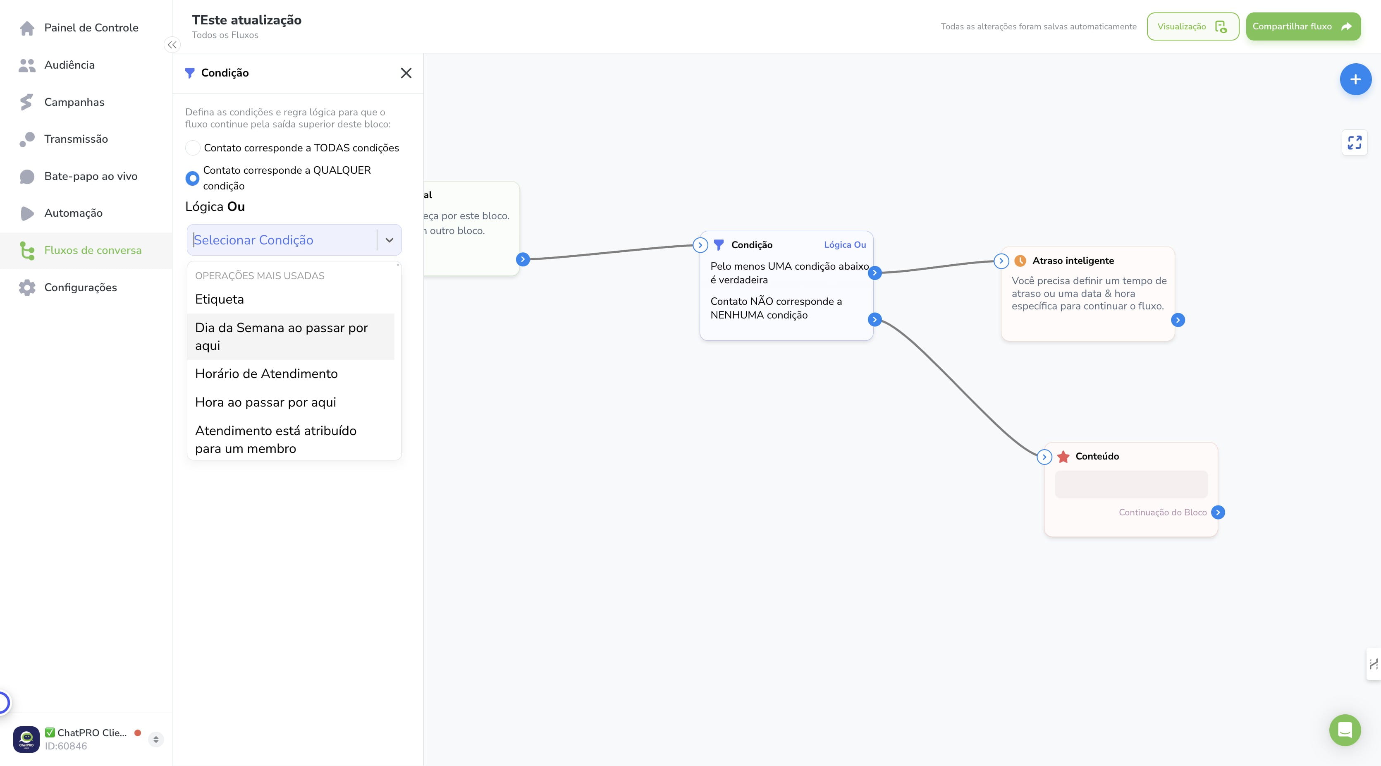Click the Atraso inteligente clock icon
The image size is (1381, 766).
(x=1020, y=261)
